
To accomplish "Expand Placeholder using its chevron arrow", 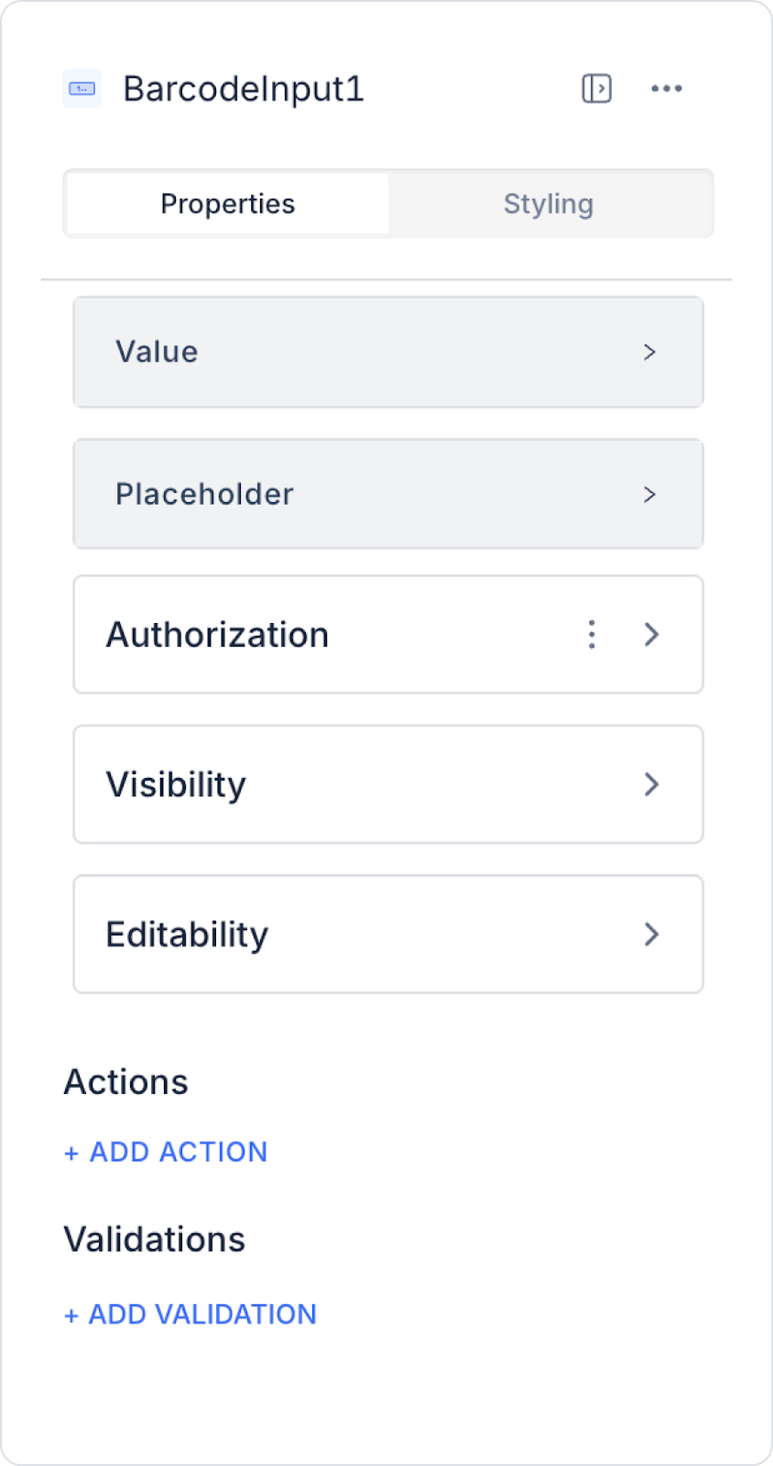I will coord(649,495).
